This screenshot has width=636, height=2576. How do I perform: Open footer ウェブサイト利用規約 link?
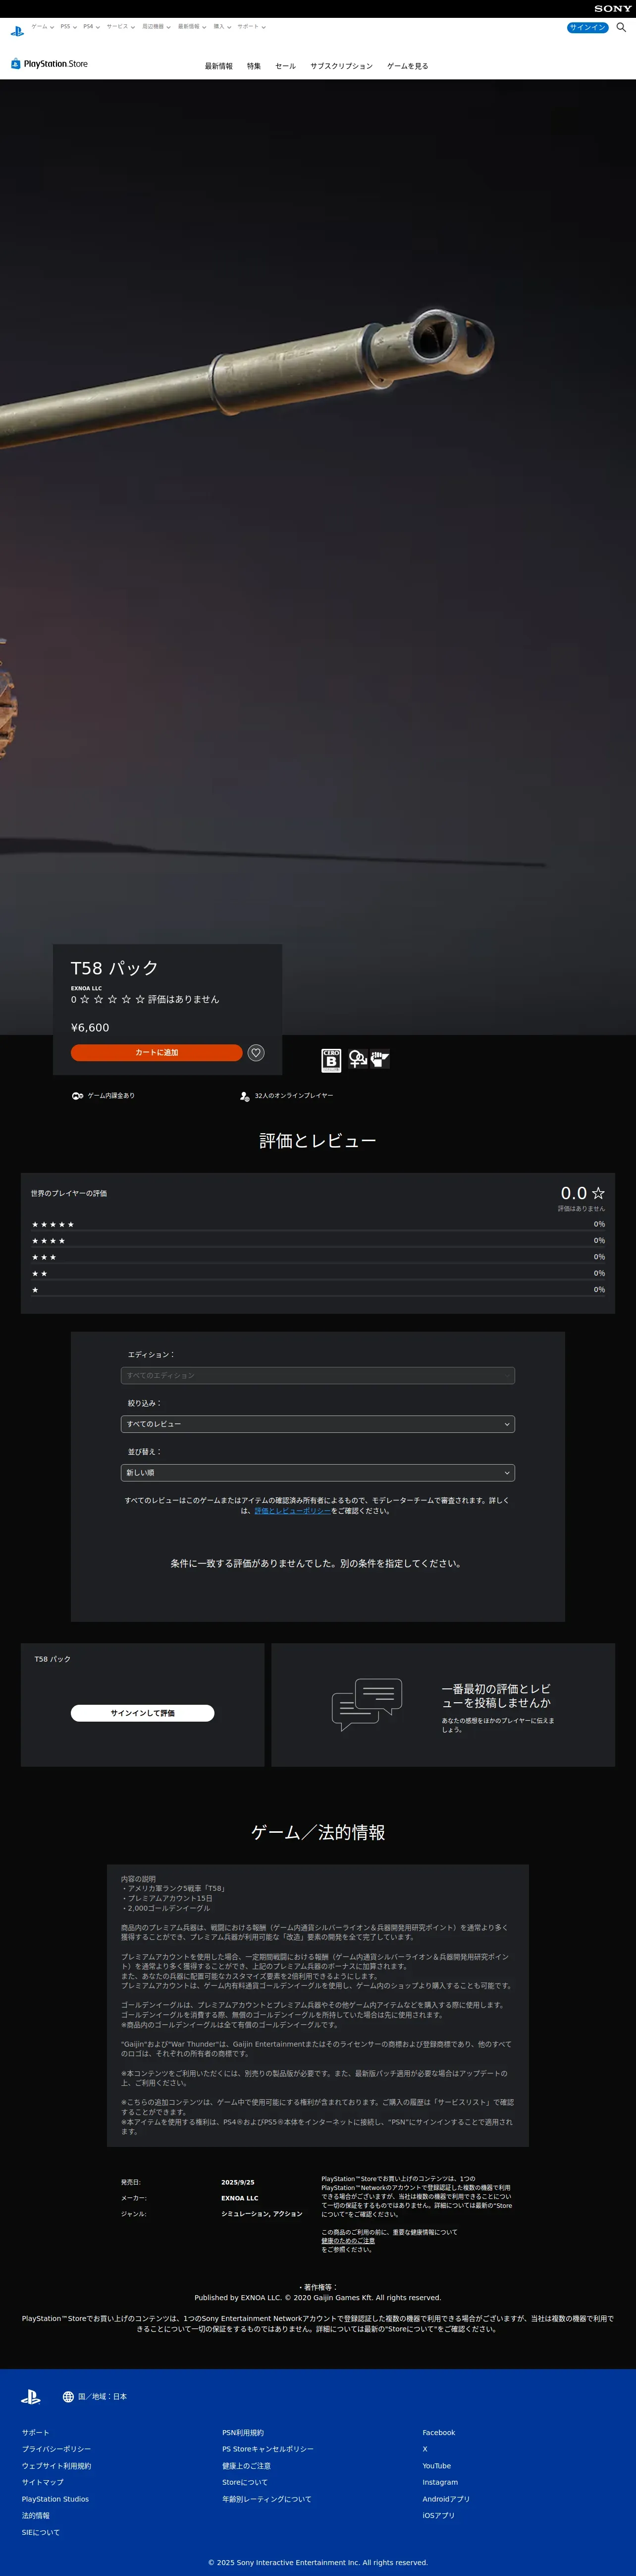57,2466
